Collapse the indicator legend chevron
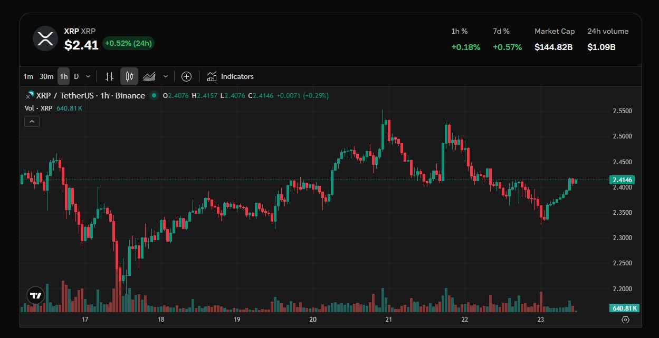 pos(32,122)
